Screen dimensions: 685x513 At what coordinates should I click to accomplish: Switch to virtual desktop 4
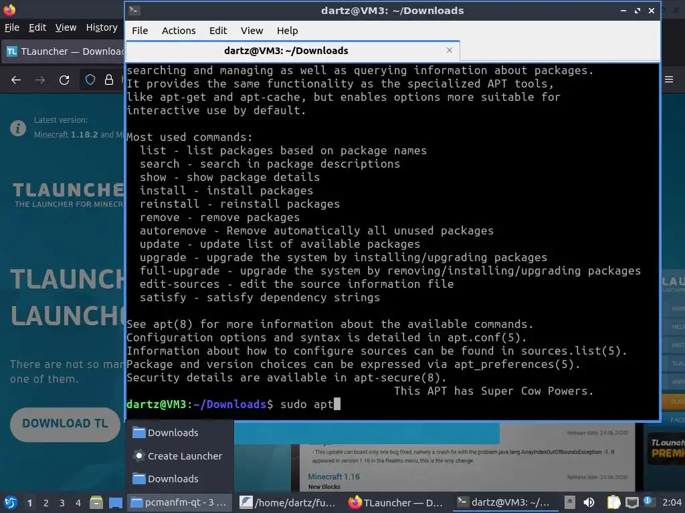tap(78, 503)
